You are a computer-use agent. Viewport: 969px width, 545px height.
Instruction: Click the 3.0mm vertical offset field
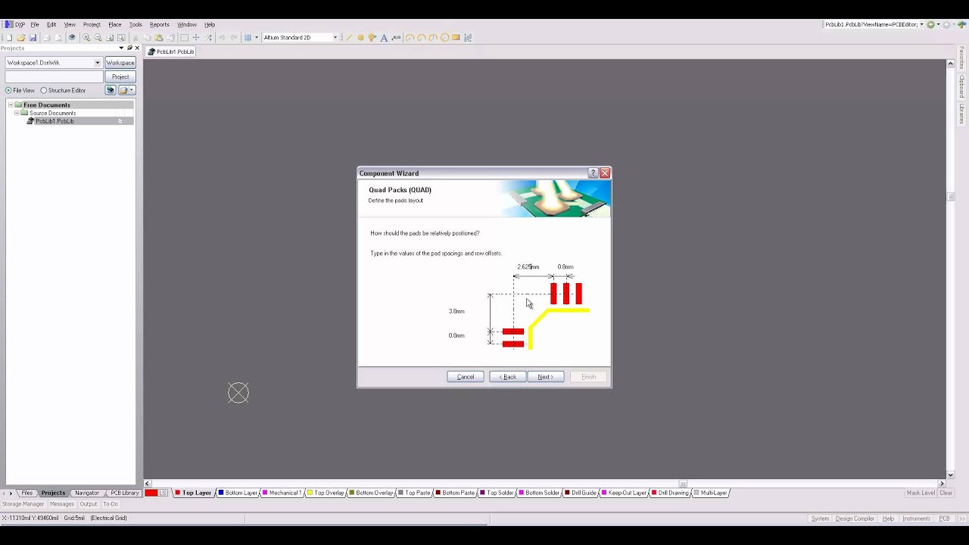(456, 311)
